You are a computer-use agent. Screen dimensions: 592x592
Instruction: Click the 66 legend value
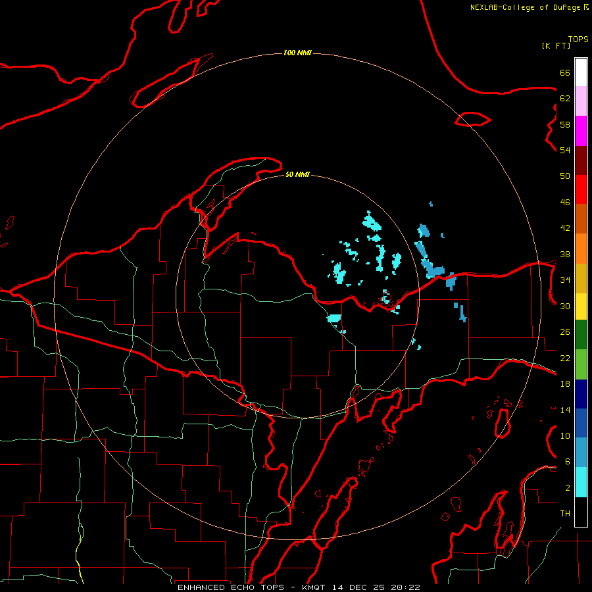[565, 72]
